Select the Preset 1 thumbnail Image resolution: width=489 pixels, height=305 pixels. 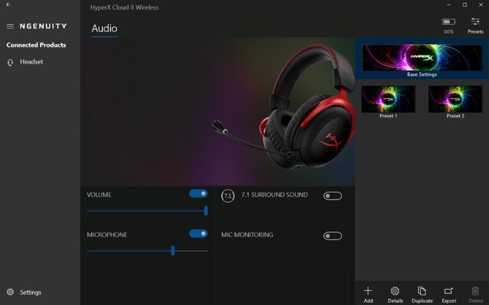pos(388,99)
